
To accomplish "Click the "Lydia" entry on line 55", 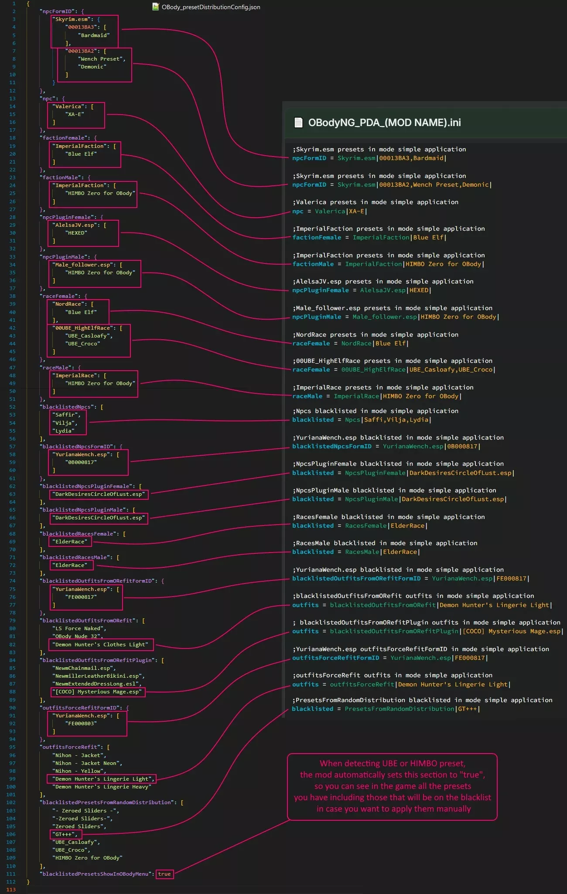I will click(63, 431).
